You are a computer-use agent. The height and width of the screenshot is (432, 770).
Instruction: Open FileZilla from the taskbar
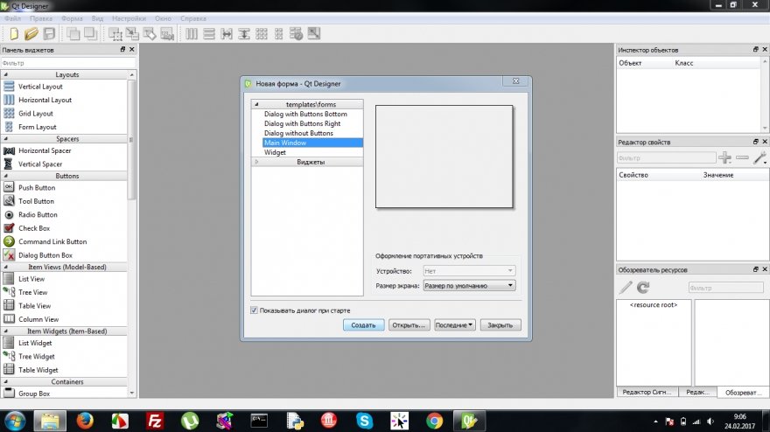155,421
